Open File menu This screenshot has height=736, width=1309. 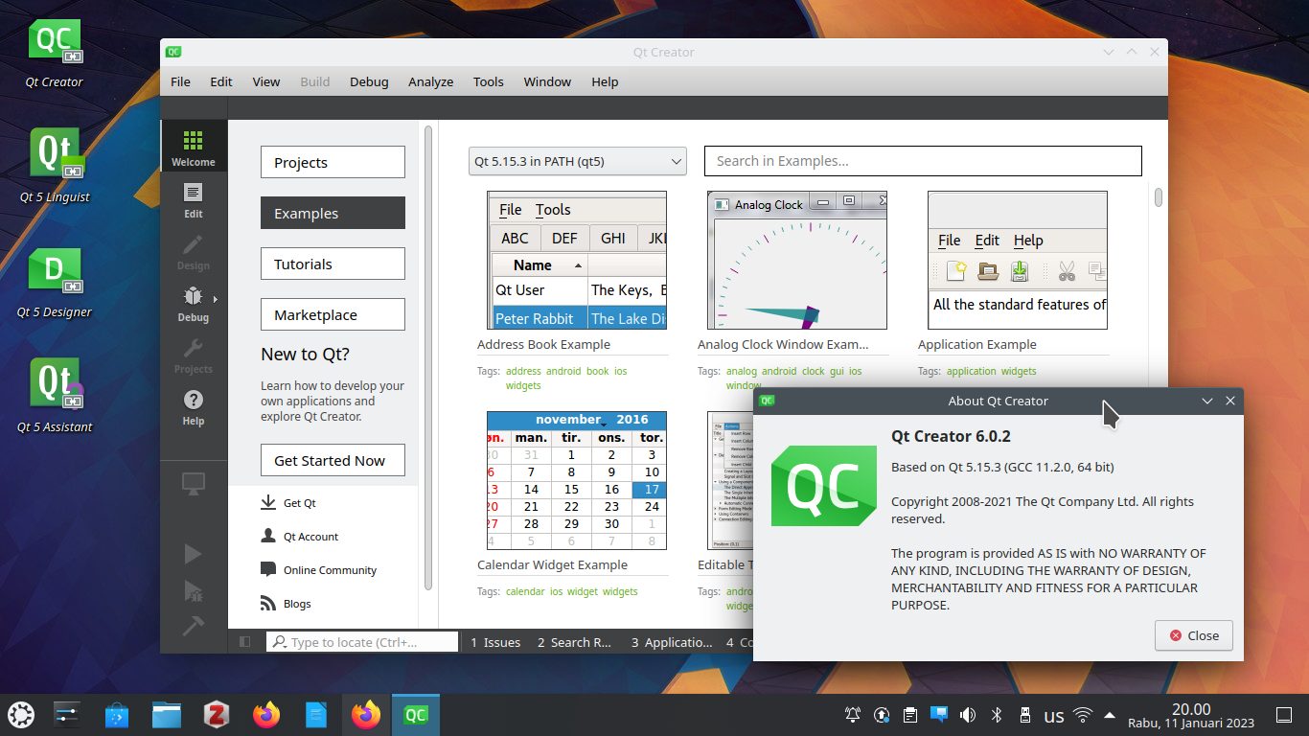(x=180, y=81)
